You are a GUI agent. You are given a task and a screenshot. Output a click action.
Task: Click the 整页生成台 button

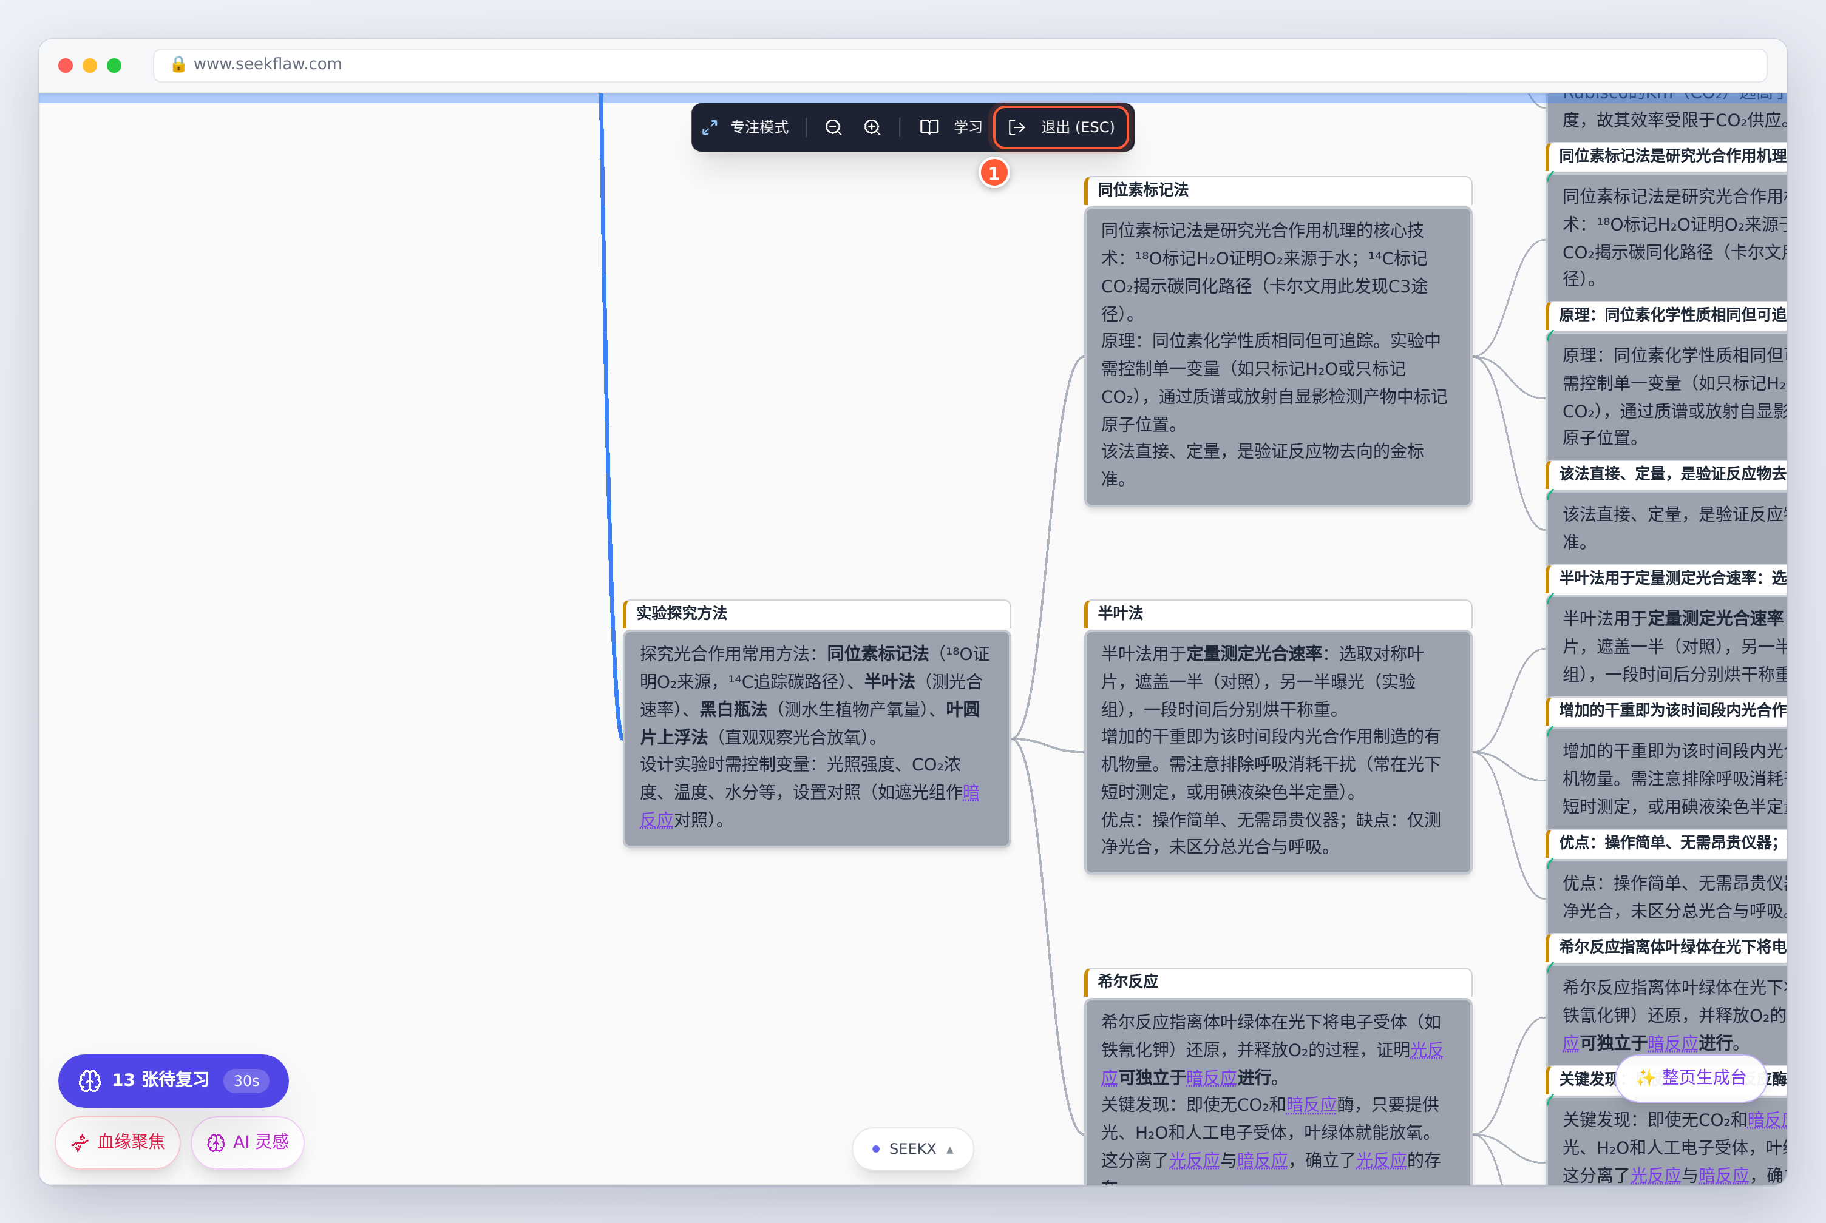point(1690,1078)
